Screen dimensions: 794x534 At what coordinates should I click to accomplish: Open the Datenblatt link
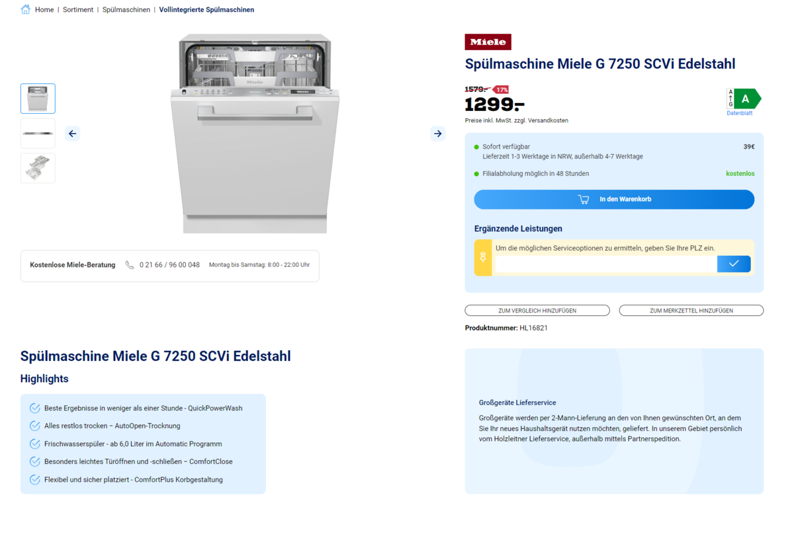pos(739,114)
